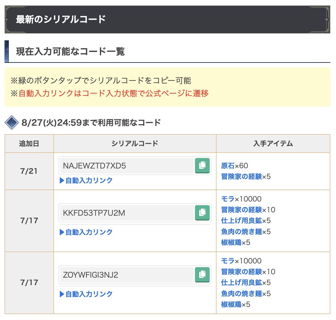Click the red 自動入力リンク notice text

114,93
